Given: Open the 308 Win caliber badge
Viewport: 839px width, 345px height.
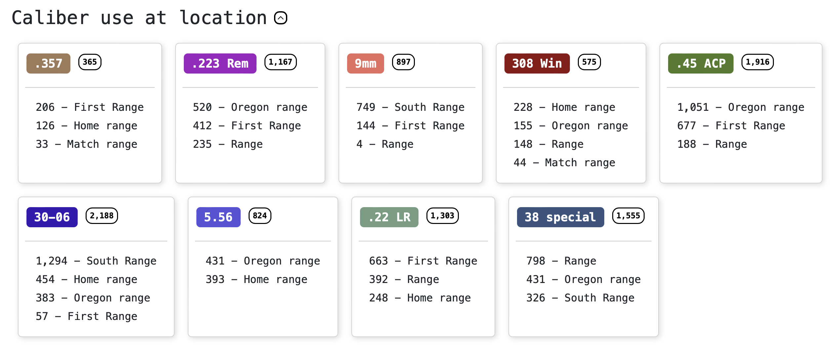Looking at the screenshot, I should [537, 63].
